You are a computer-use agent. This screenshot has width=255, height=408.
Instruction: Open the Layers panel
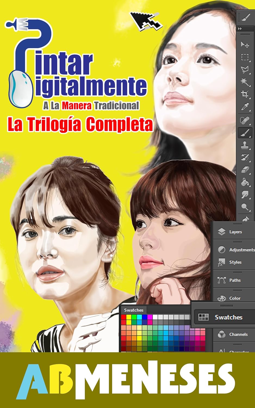point(234,232)
